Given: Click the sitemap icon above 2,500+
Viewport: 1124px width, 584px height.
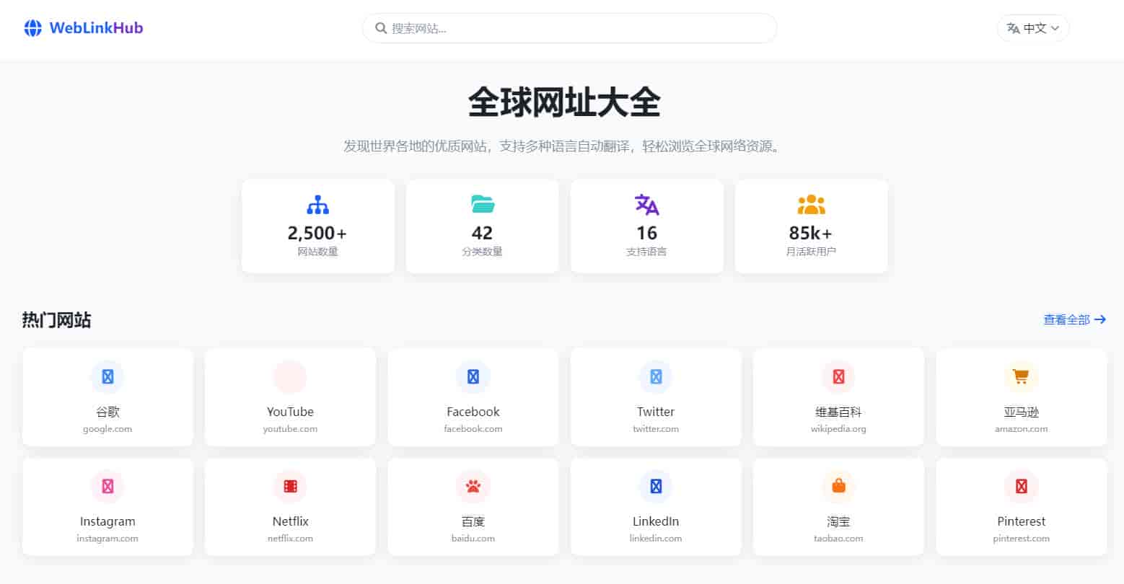Looking at the screenshot, I should 317,205.
